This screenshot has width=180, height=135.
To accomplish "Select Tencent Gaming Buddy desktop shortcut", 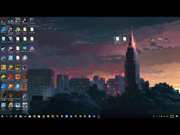I will (11, 107).
